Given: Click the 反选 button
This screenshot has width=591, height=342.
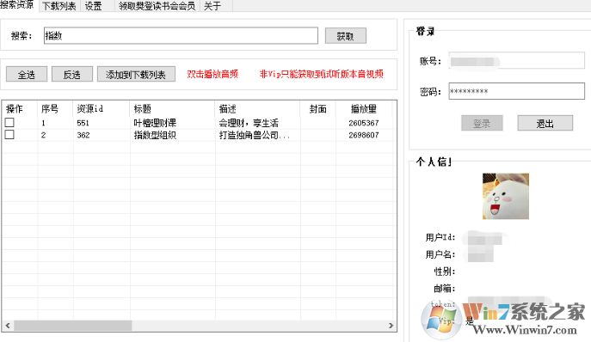Looking at the screenshot, I should tap(71, 75).
